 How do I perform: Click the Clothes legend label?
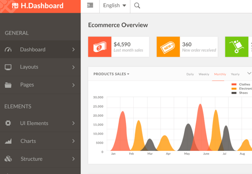click(245, 85)
